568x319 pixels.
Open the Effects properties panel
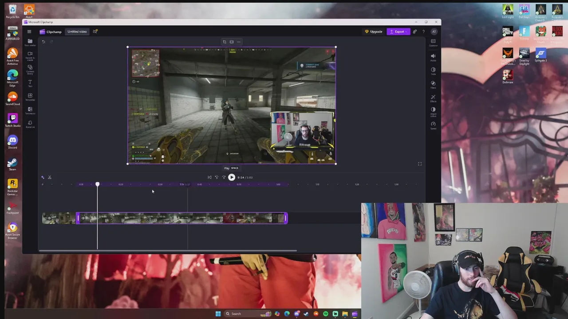tap(433, 98)
